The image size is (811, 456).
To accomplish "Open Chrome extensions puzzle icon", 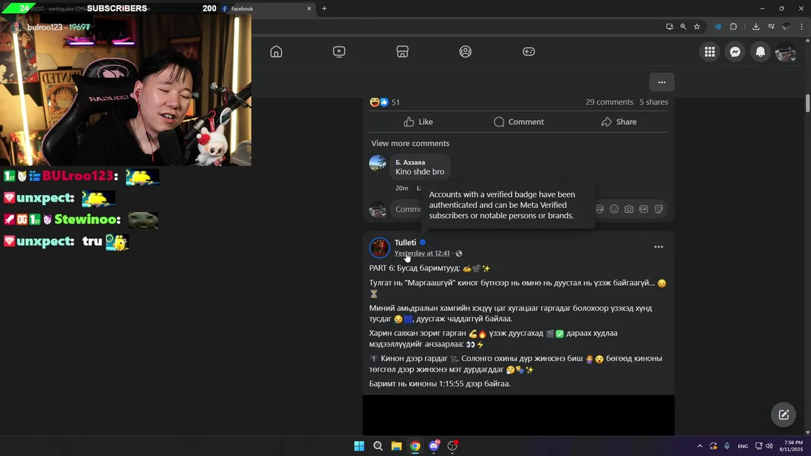I will (x=734, y=27).
